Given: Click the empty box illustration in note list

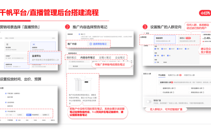Looking at the screenshot, I should click(x=83, y=83).
